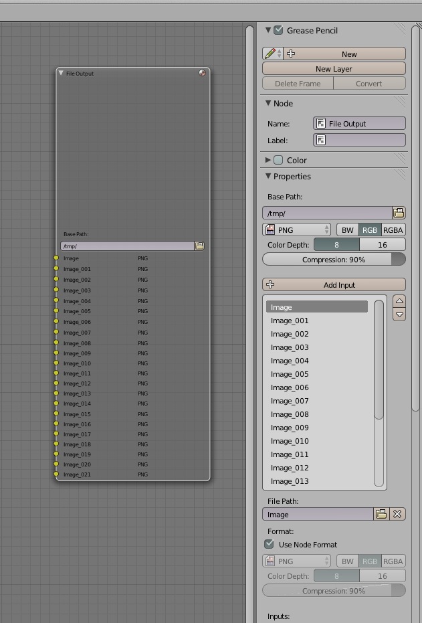Click the Convert button
This screenshot has height=623, width=422.
tap(369, 84)
